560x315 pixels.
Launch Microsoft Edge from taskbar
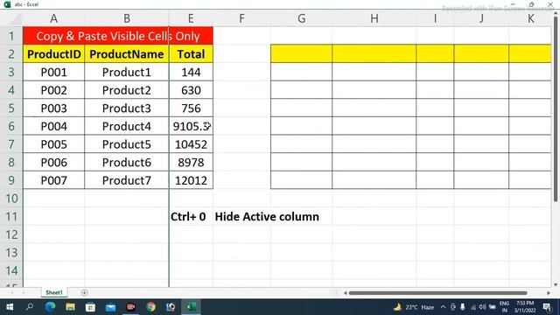coord(50,307)
